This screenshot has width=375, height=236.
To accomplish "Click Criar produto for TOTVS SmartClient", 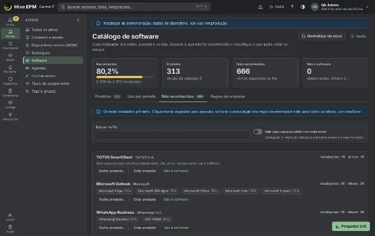I will tap(145, 171).
